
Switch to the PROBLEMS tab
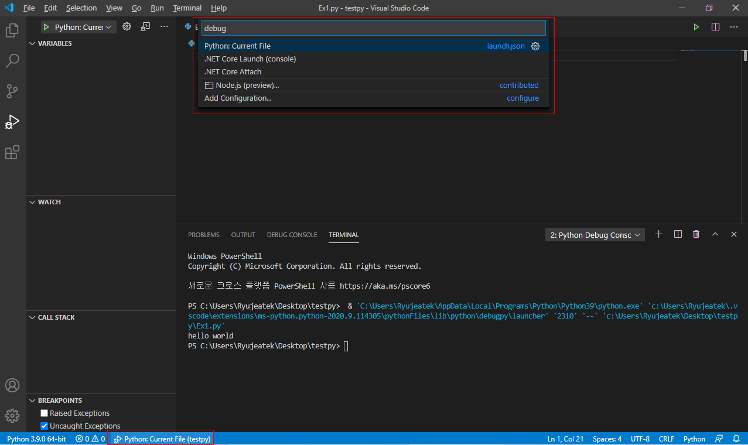point(204,235)
